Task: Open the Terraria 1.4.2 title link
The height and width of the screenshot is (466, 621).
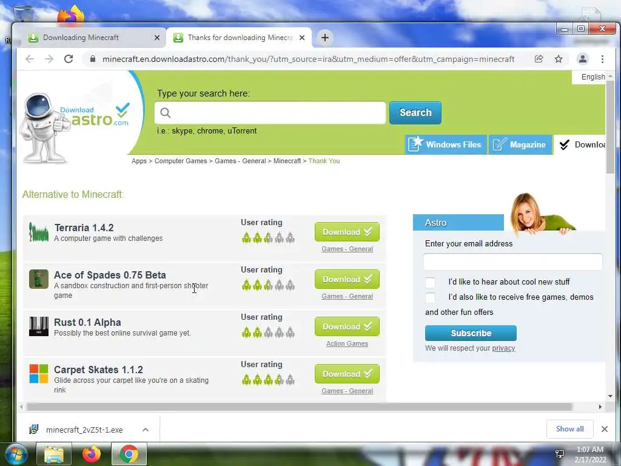Action: 84,228
